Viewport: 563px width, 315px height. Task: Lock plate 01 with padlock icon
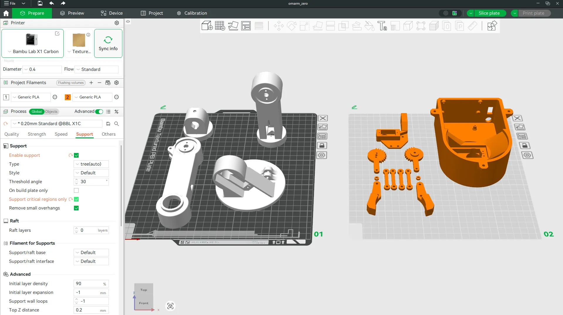tap(322, 146)
